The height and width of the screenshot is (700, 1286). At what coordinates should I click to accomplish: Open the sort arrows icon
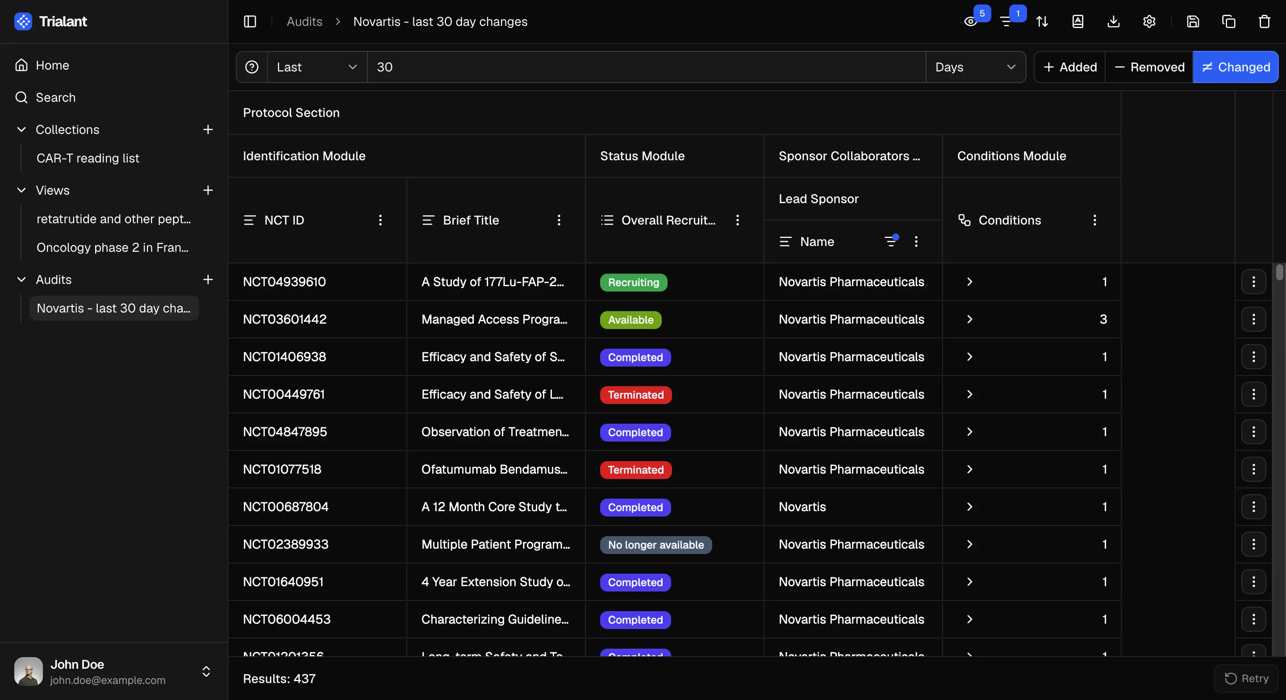coord(1042,21)
